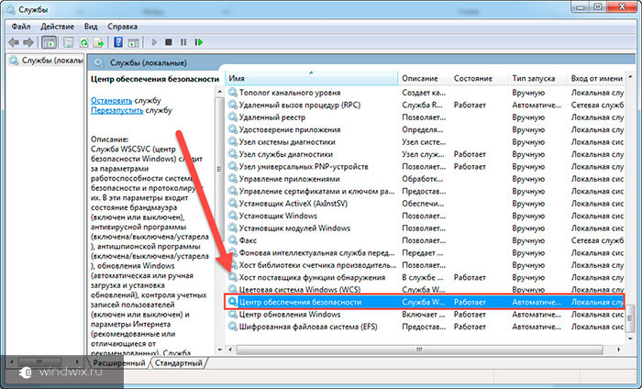This screenshot has height=389, width=642.
Task: Click the Restart service toolbar icon
Action: coord(199,42)
